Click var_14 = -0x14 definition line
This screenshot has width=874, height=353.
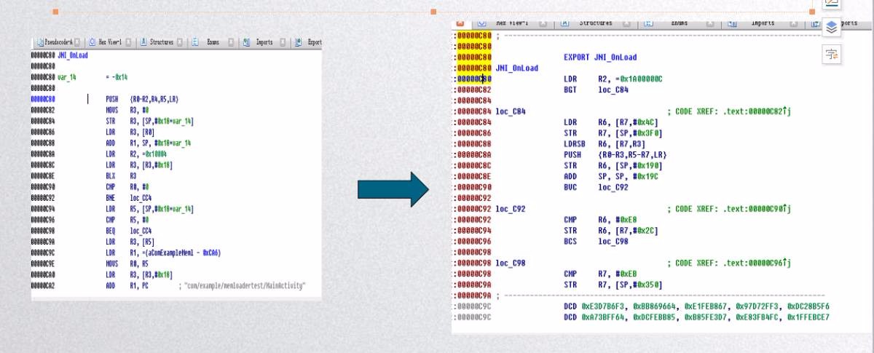point(91,77)
